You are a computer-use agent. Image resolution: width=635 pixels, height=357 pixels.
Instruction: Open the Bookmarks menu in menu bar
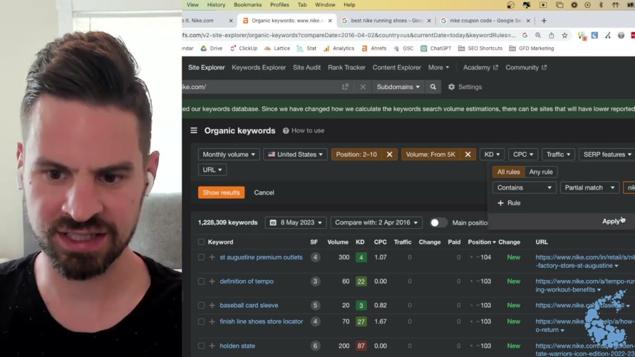click(247, 5)
